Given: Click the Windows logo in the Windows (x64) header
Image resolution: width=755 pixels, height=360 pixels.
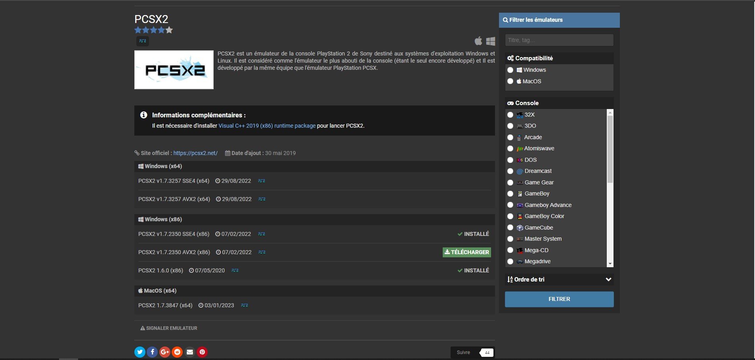Looking at the screenshot, I should pos(141,166).
